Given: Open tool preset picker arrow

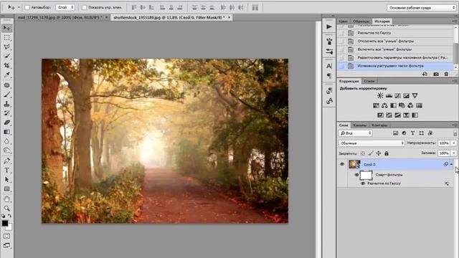Looking at the screenshot, I should (x=19, y=7).
